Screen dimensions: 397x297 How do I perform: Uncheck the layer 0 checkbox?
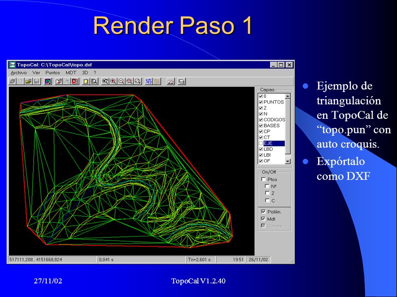coord(261,96)
